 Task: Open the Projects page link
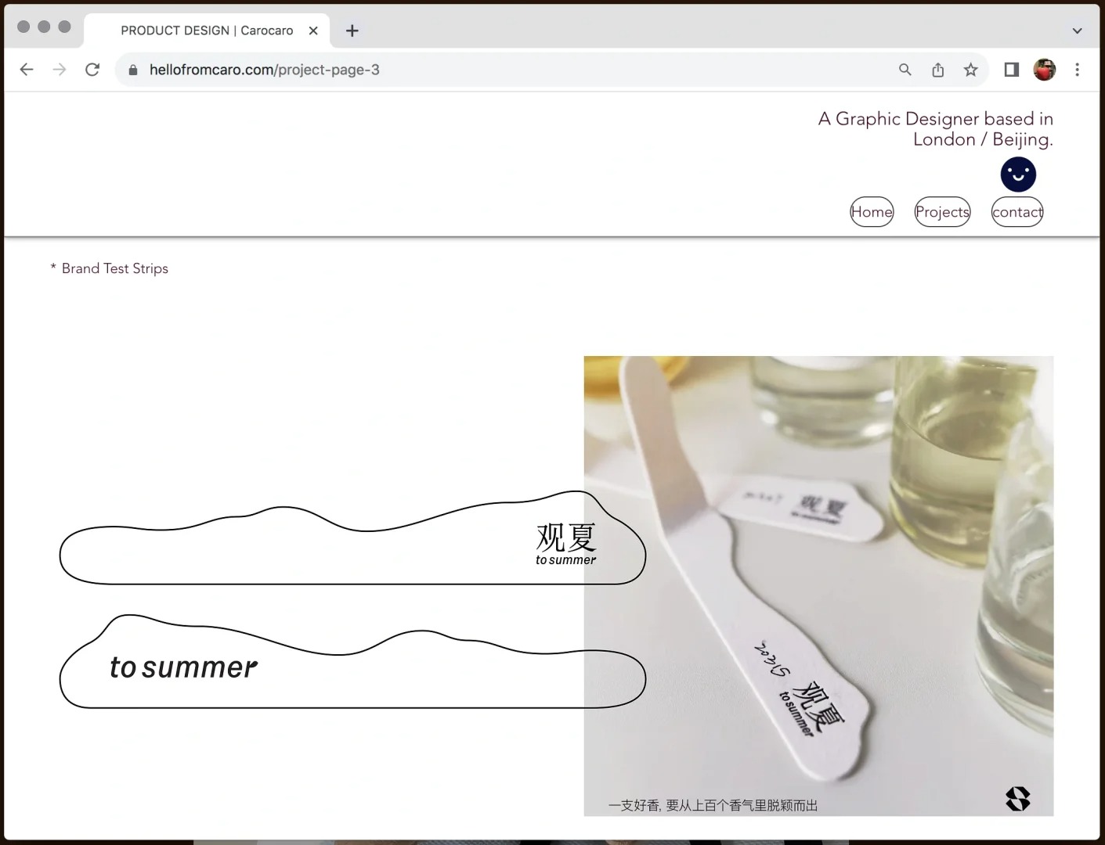pos(943,212)
